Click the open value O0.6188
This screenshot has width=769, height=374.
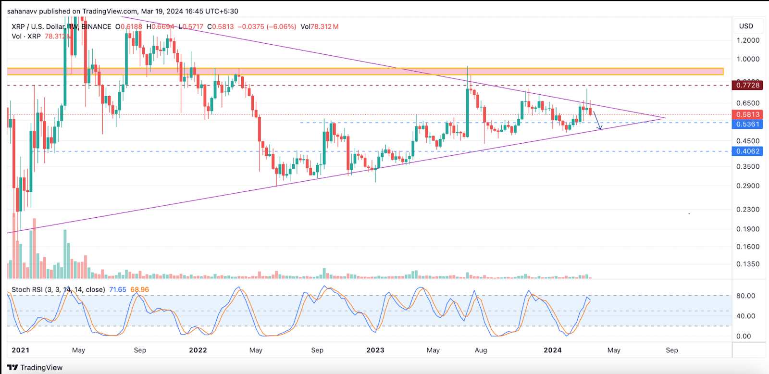pos(129,26)
